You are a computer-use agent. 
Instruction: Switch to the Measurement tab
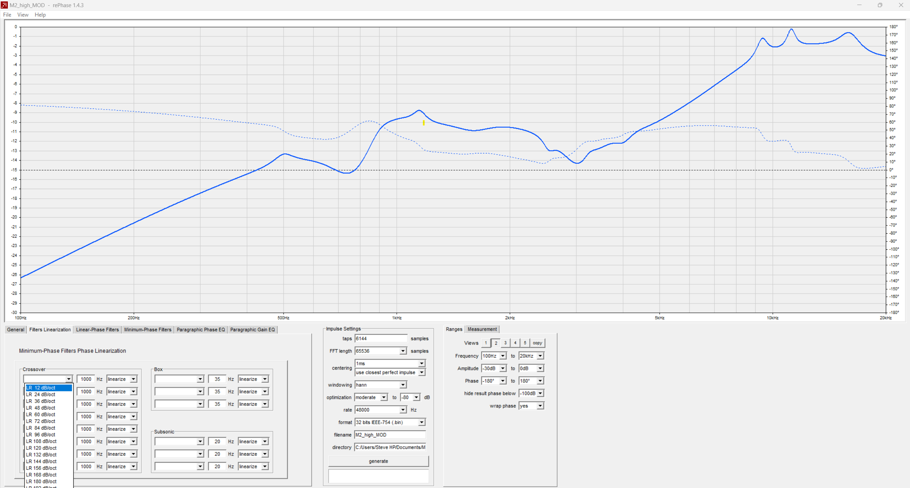(x=482, y=329)
